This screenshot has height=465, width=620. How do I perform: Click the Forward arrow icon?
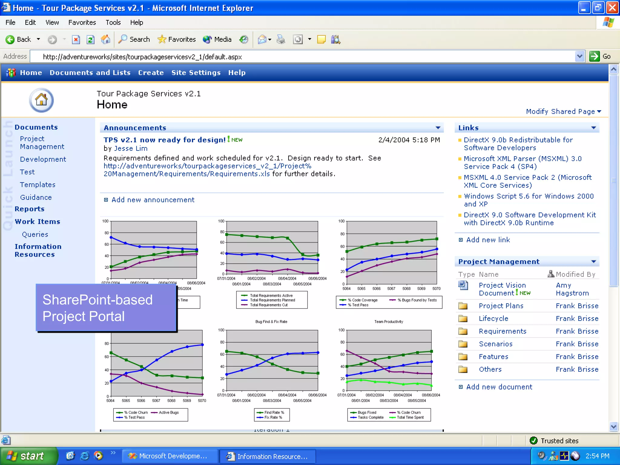coord(52,40)
